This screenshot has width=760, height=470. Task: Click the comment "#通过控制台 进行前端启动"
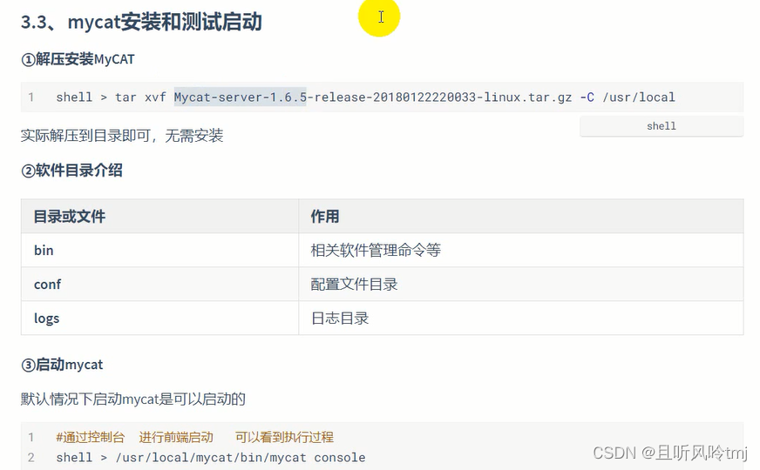point(135,438)
